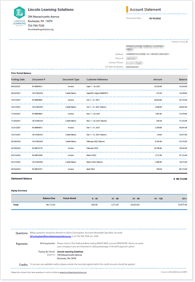Viewport: 195px width, 282px height.
Task: Open the www.lincolnlearningsolutions.org footer link
Action: (73, 272)
